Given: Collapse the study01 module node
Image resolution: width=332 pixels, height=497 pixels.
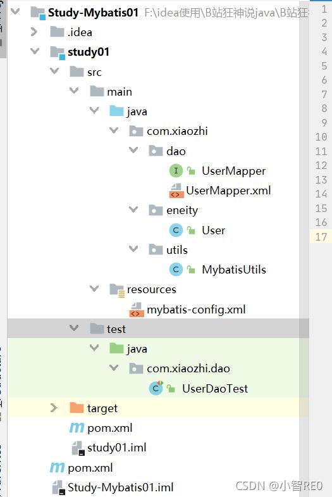Looking at the screenshot, I should click(35, 51).
